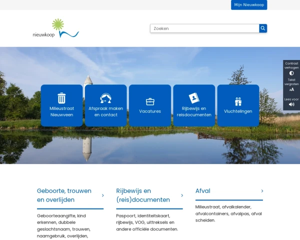Open the Afval heading link
This screenshot has width=300, height=240.
click(203, 191)
